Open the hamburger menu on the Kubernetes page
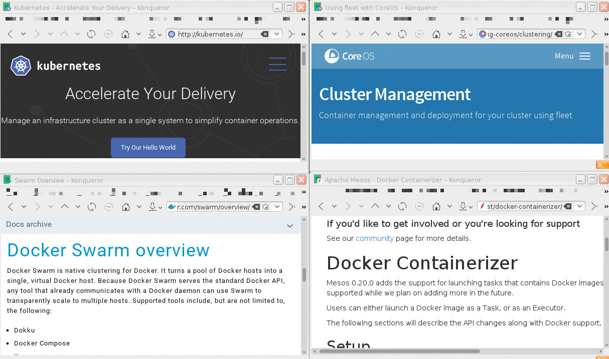 (277, 64)
